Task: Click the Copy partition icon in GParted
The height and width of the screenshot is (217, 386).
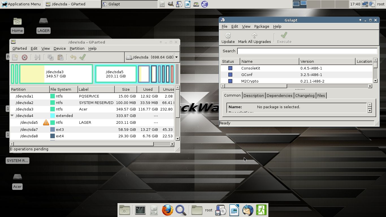Action: point(51,57)
